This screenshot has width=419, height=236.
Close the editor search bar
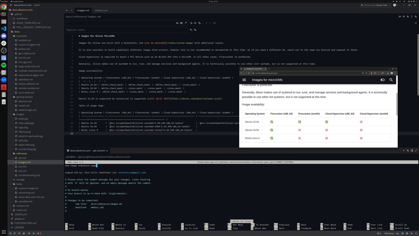click(416, 23)
